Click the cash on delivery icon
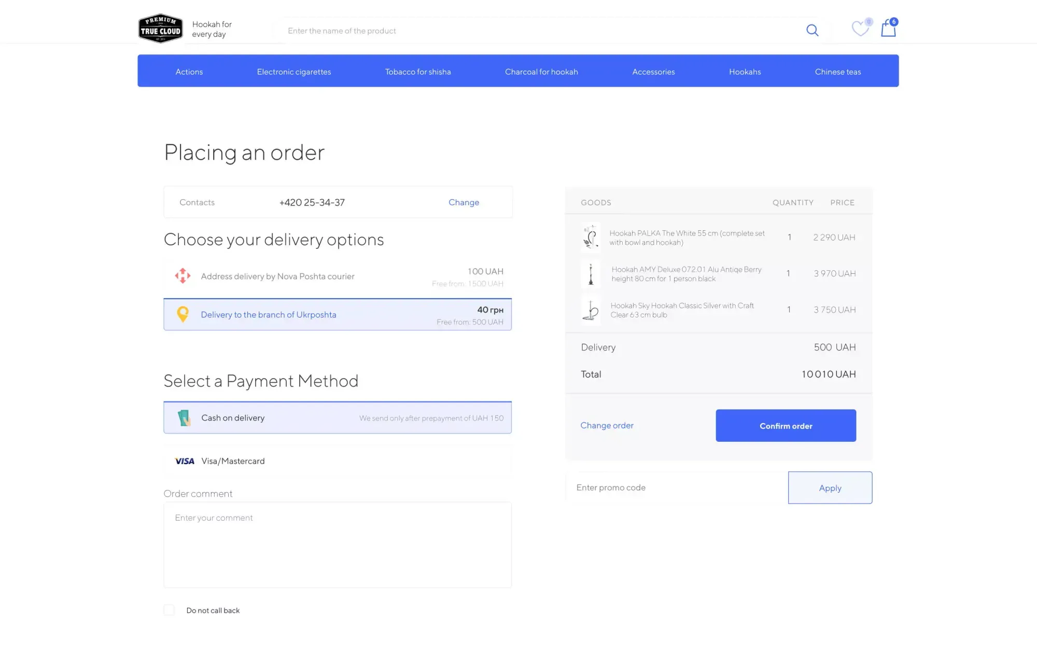Screen dimensions: 1037x656 [x=184, y=418]
